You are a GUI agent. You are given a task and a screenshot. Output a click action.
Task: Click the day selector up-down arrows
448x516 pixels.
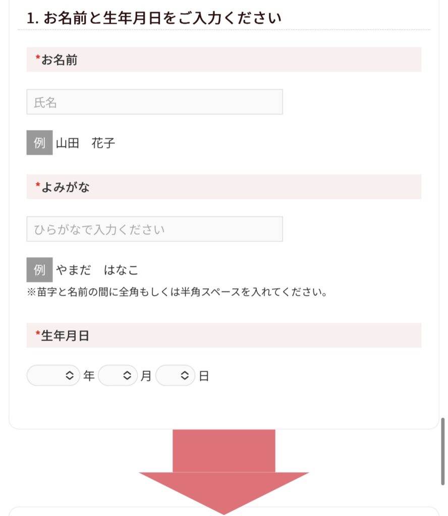click(x=185, y=375)
